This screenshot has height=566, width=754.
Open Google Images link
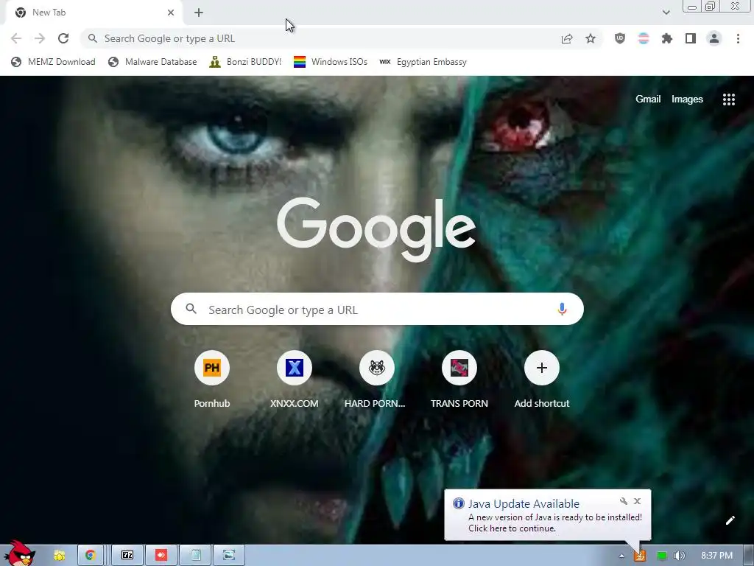pos(687,99)
